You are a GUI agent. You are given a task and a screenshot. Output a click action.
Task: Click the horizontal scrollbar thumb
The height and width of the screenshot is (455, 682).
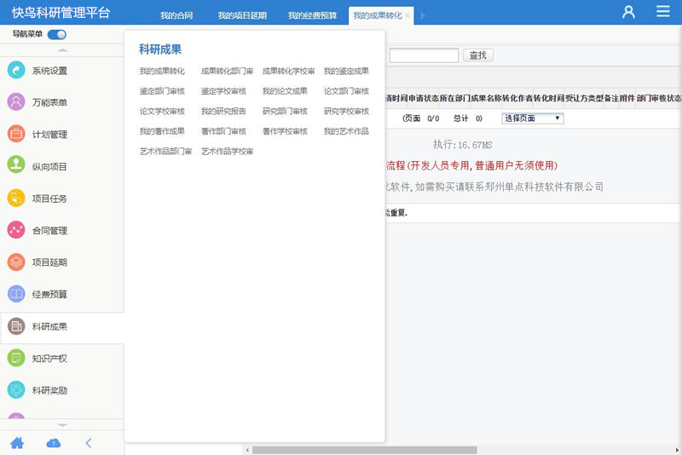(365, 450)
